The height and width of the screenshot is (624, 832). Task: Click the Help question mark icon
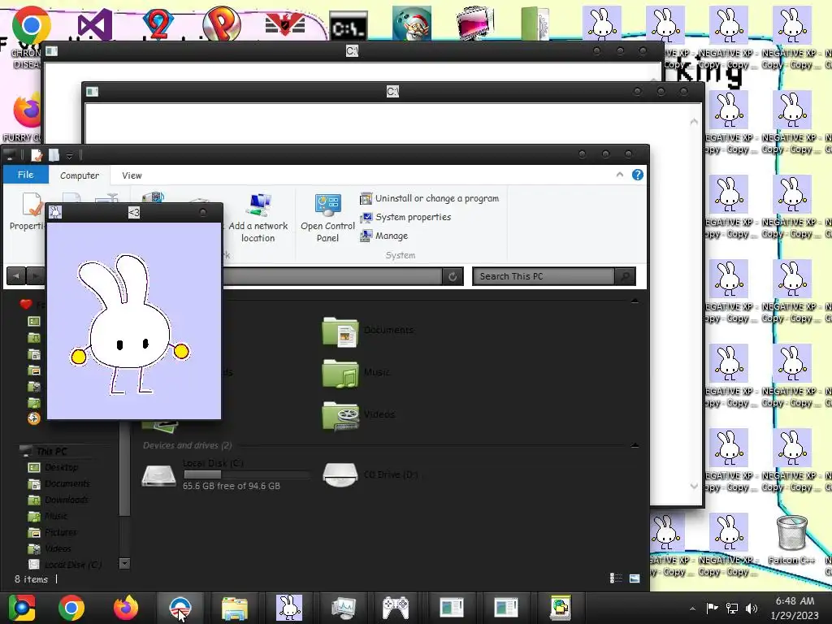coord(638,175)
